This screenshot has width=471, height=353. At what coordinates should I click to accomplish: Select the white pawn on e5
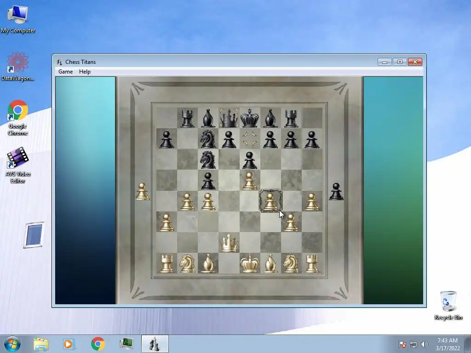pyautogui.click(x=250, y=181)
